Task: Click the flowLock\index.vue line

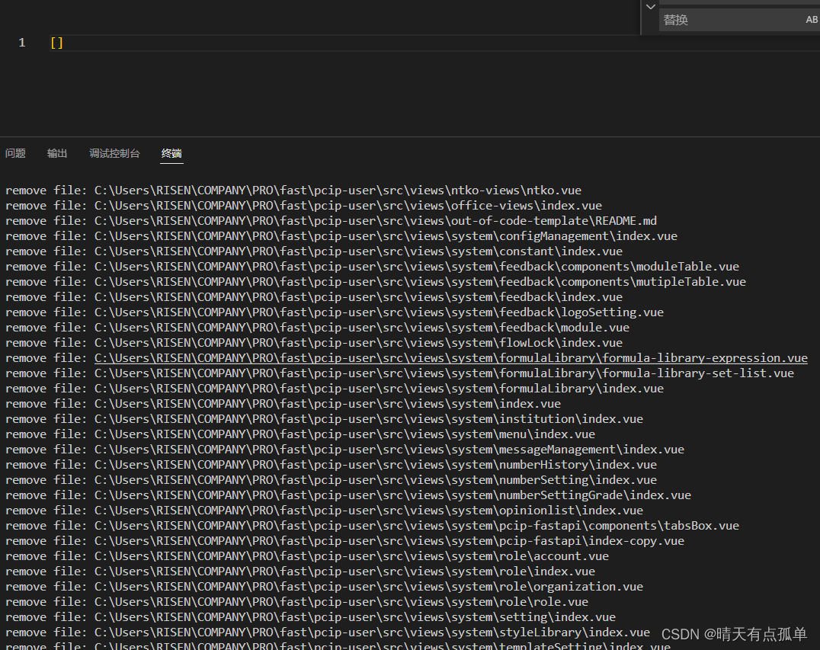Action: pos(314,342)
